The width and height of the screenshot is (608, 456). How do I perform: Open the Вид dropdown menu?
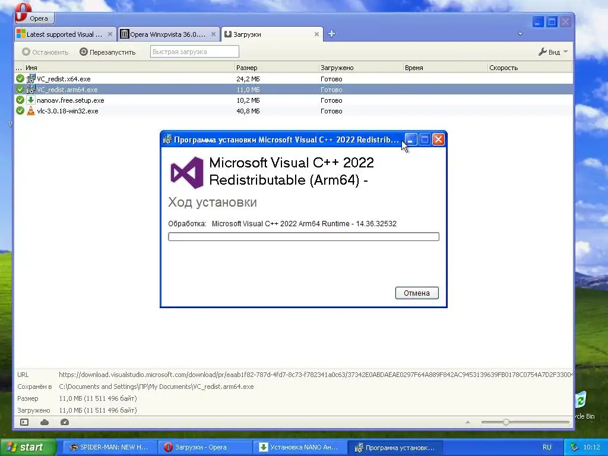click(553, 52)
